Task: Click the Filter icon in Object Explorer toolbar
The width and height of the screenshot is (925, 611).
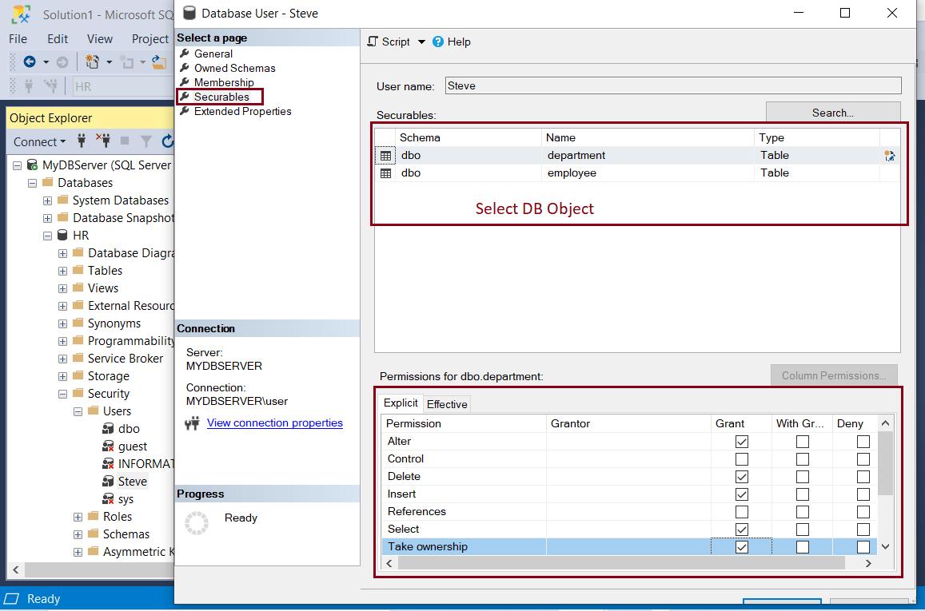Action: [146, 141]
